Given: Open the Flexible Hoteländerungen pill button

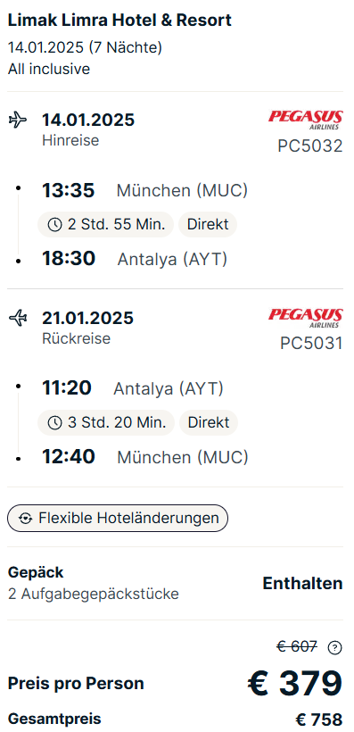Looking at the screenshot, I should point(118,518).
